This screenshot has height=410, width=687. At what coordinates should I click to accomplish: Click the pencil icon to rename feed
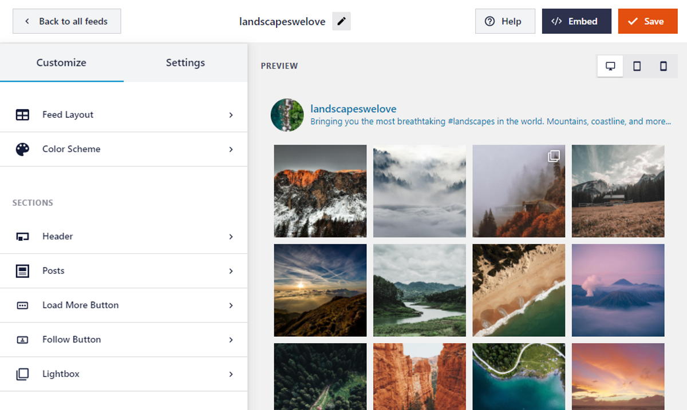pyautogui.click(x=341, y=22)
